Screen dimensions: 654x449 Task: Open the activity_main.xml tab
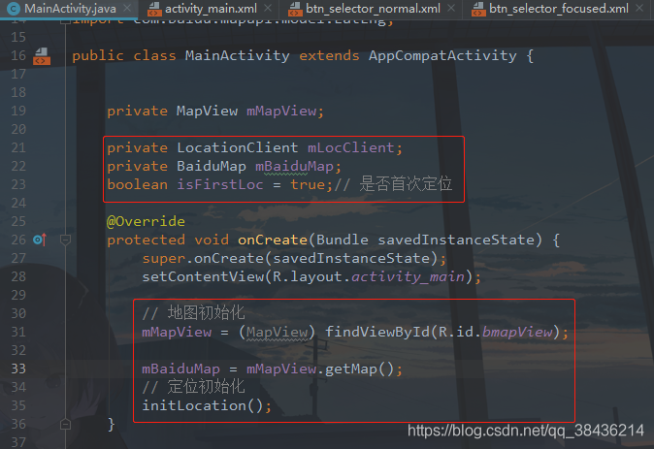(205, 9)
